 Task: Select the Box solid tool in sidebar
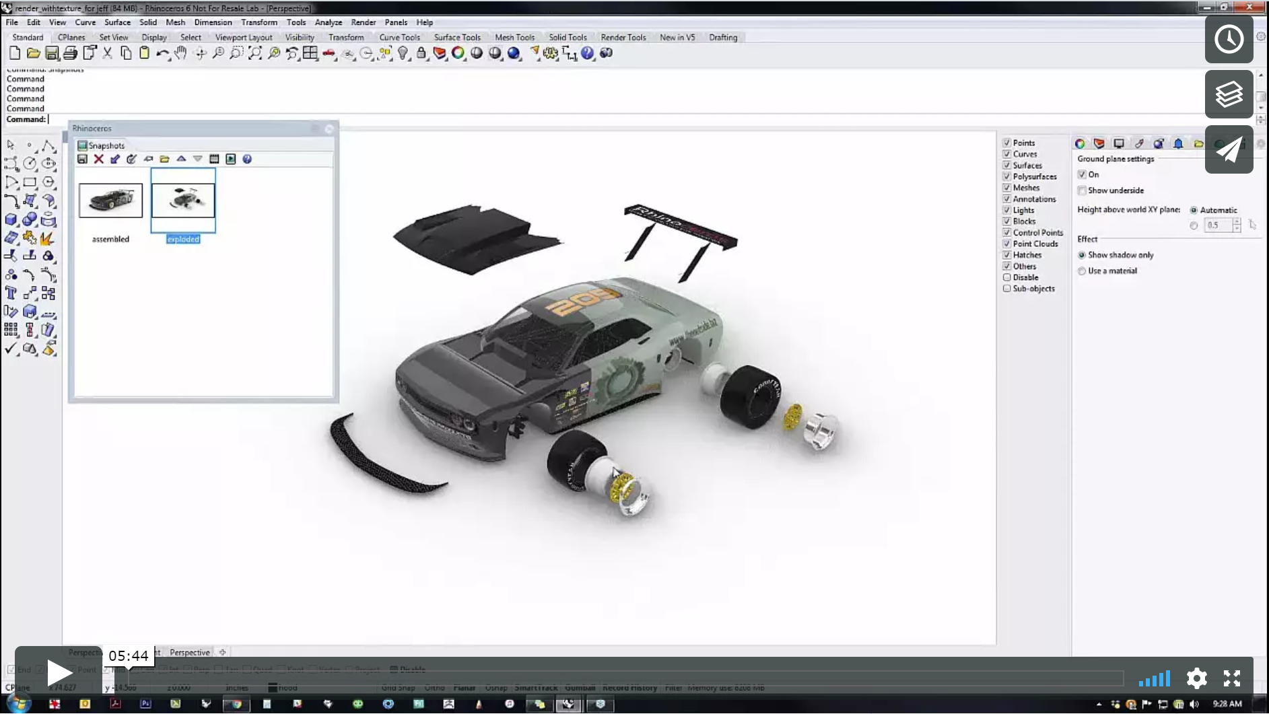pos(11,219)
